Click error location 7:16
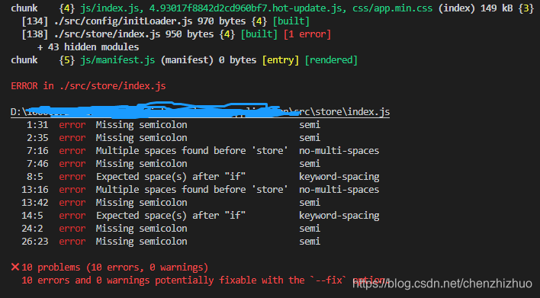Viewport: 540px width, 298px height. coord(37,151)
